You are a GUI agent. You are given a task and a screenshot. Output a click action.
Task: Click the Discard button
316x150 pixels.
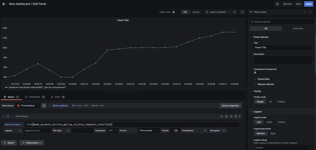pos(287,4)
